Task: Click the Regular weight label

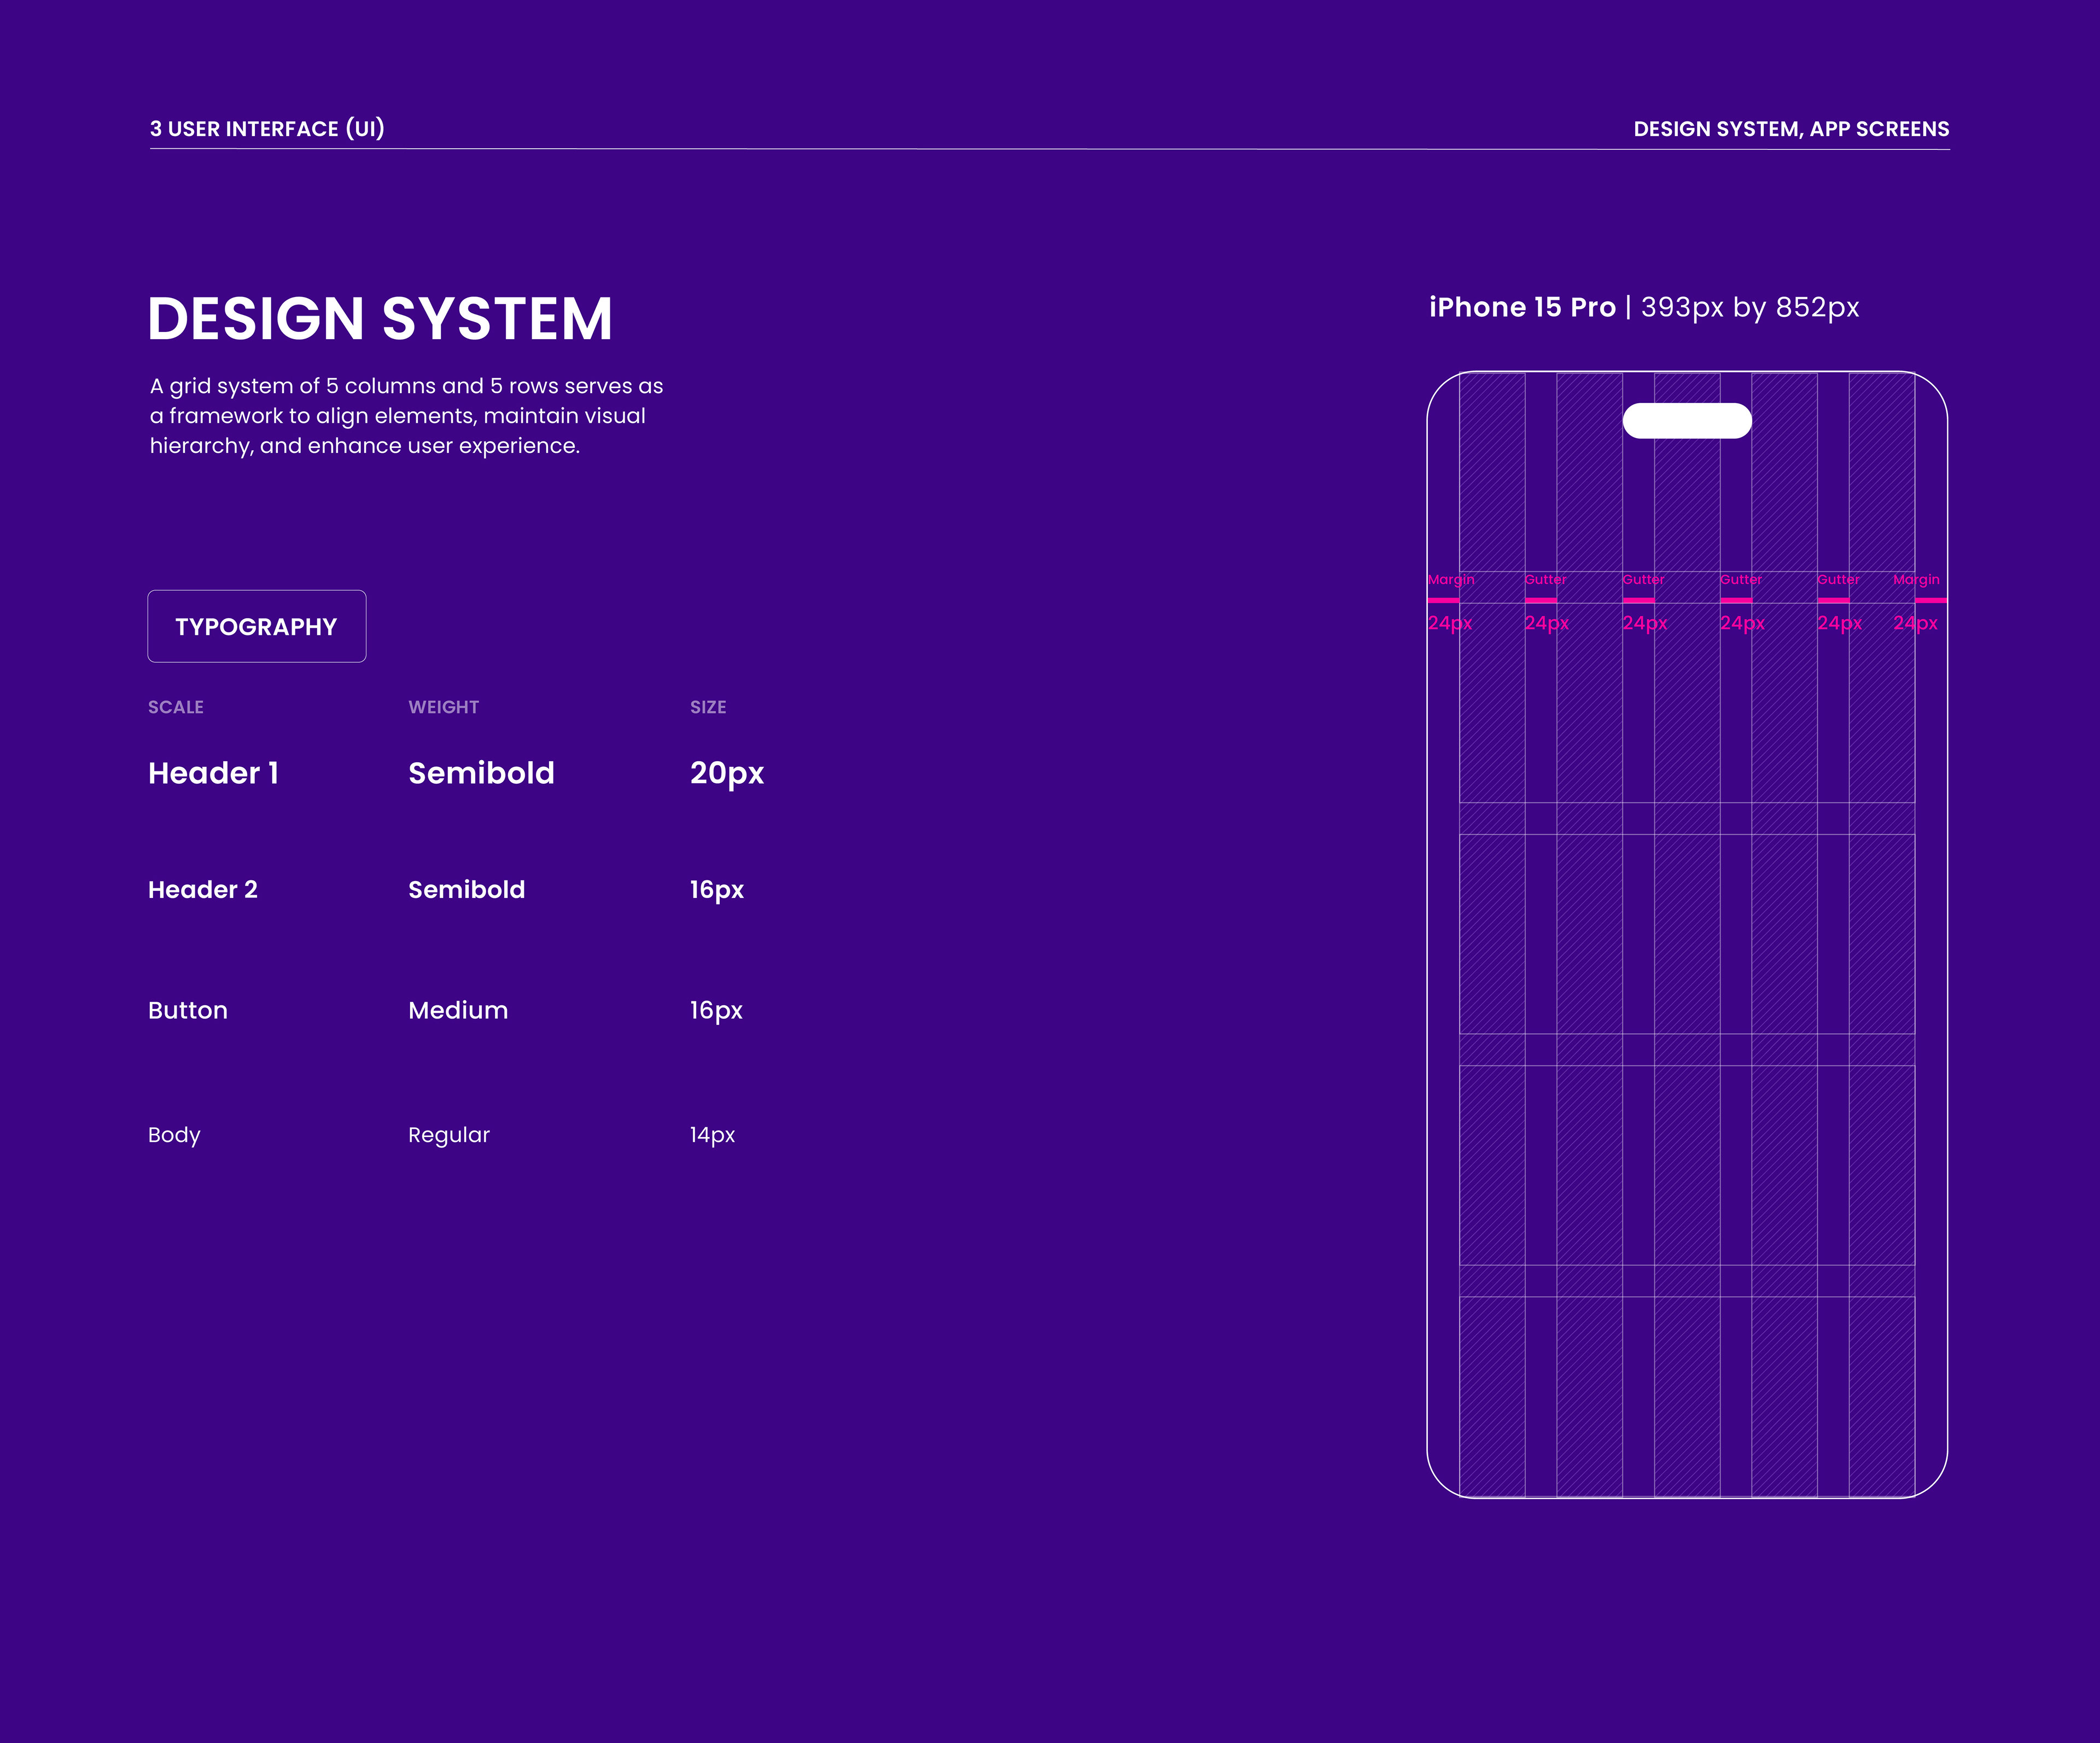Action: (449, 1135)
